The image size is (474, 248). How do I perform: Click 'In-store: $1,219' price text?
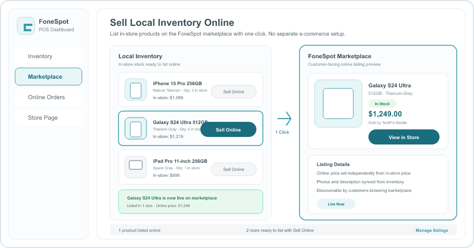[x=168, y=136]
